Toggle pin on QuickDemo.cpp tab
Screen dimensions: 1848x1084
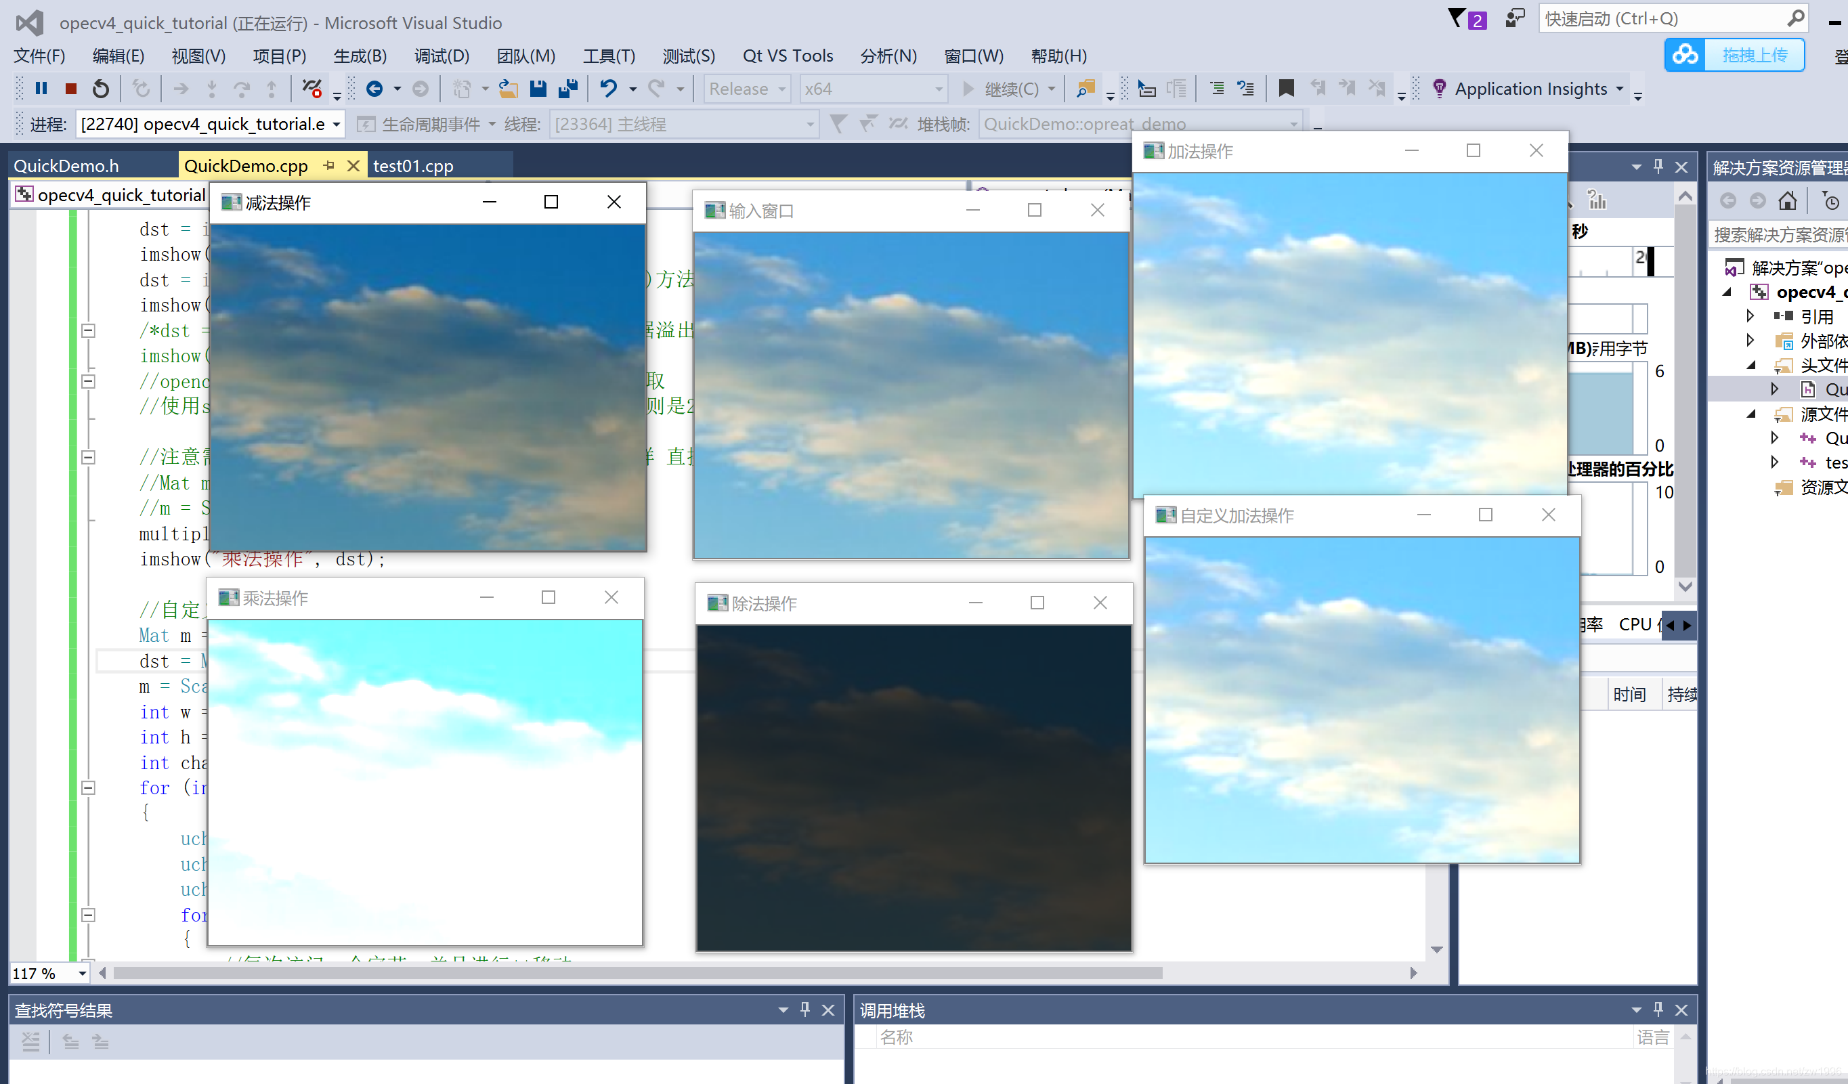coord(328,166)
